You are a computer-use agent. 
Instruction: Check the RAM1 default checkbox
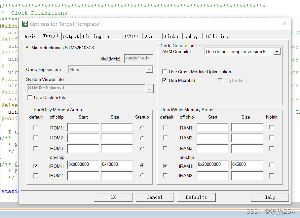(x=165, y=128)
